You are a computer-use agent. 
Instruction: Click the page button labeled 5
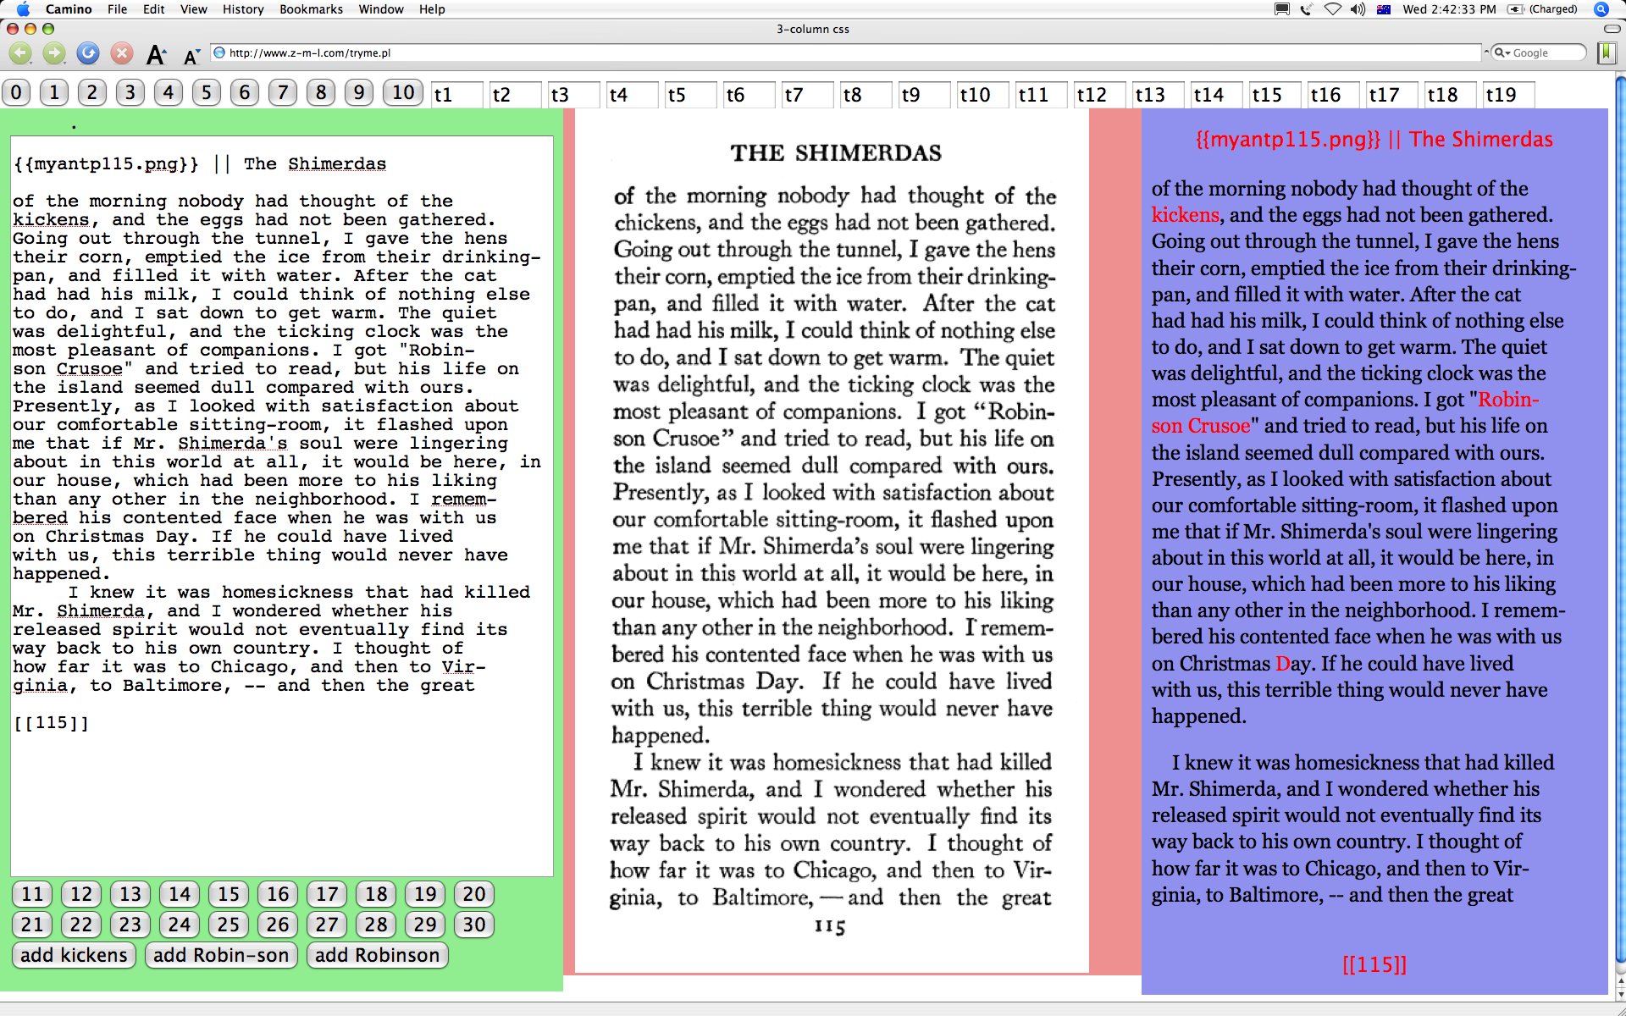[206, 92]
